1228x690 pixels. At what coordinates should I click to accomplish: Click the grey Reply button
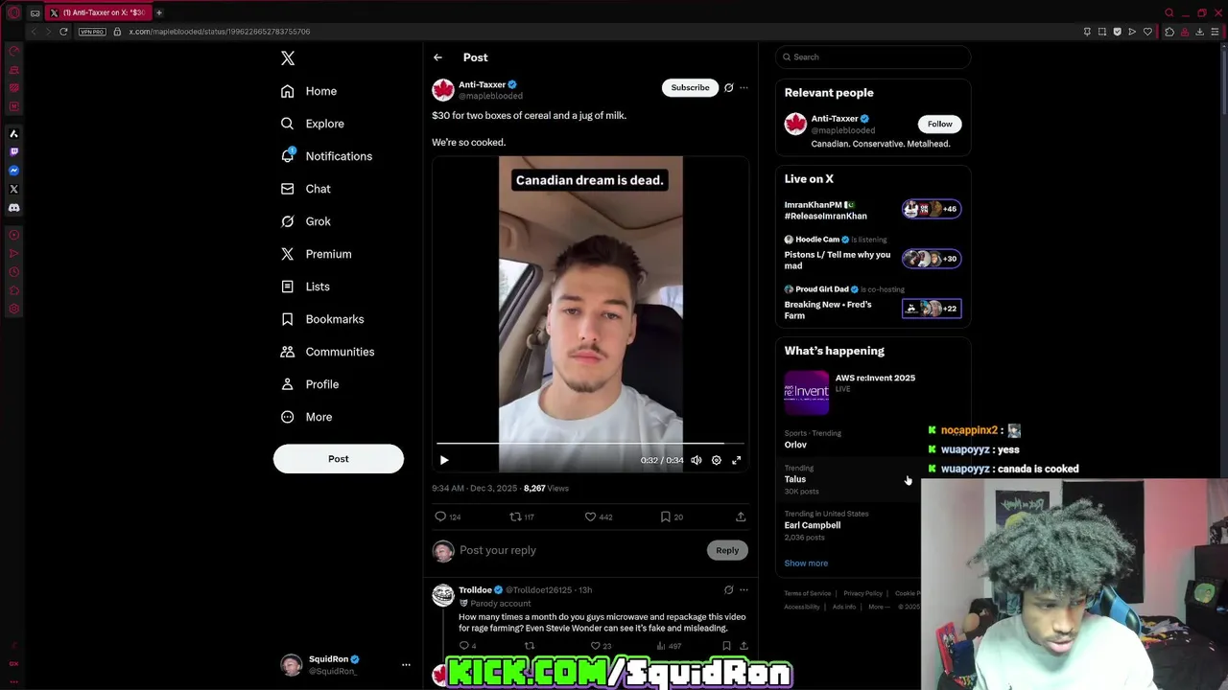tap(727, 550)
